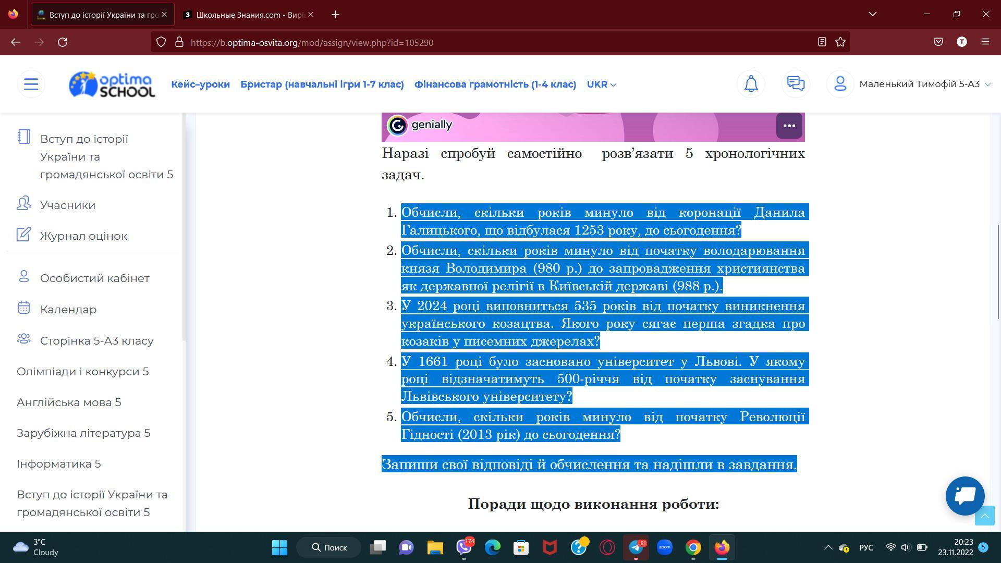Bookmark this page with star icon
Screen dimensions: 1001x563
point(840,42)
